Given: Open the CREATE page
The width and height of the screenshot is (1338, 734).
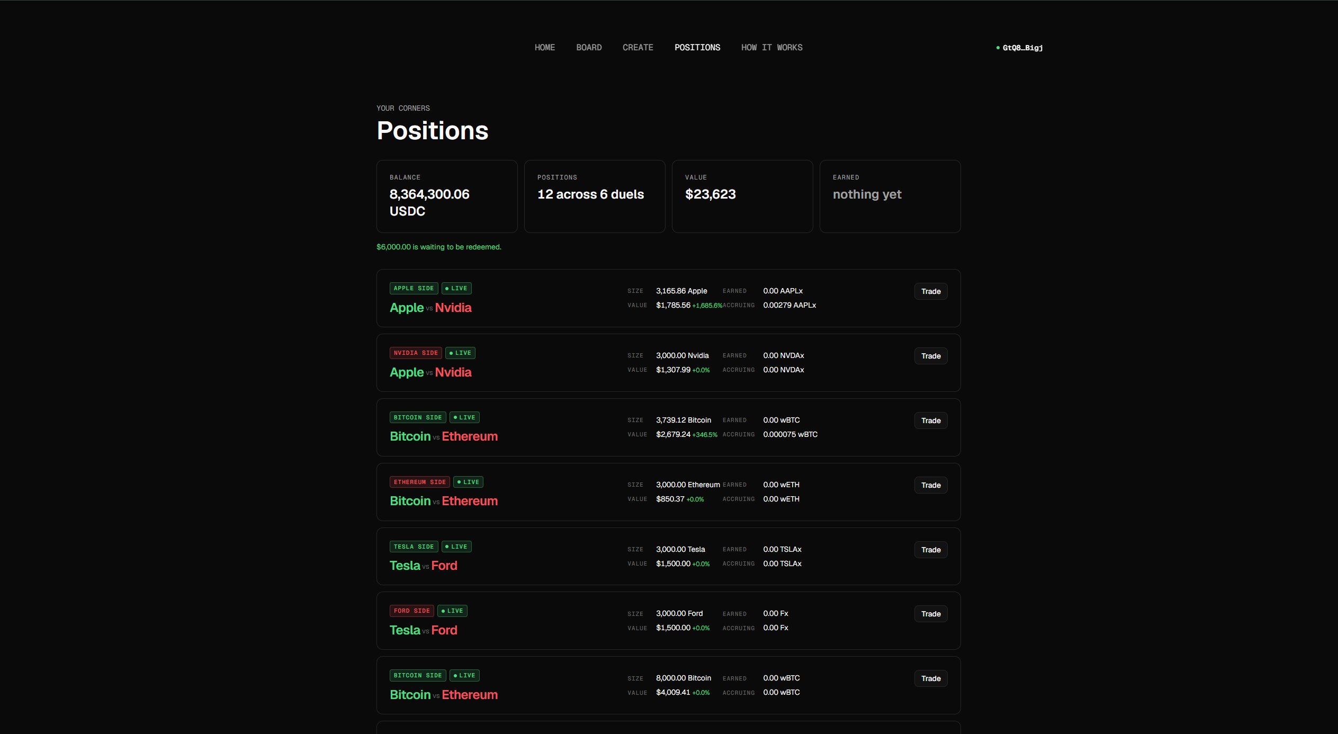Looking at the screenshot, I should coord(637,48).
